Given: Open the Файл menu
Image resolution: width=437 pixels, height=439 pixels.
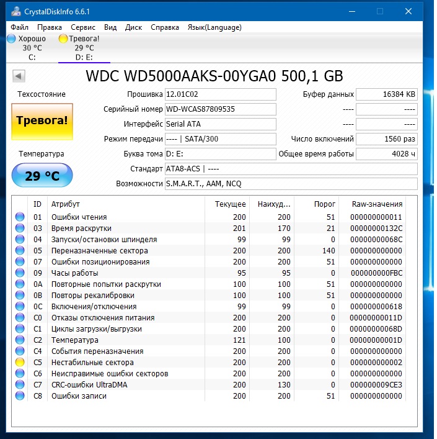Looking at the screenshot, I should tap(19, 27).
